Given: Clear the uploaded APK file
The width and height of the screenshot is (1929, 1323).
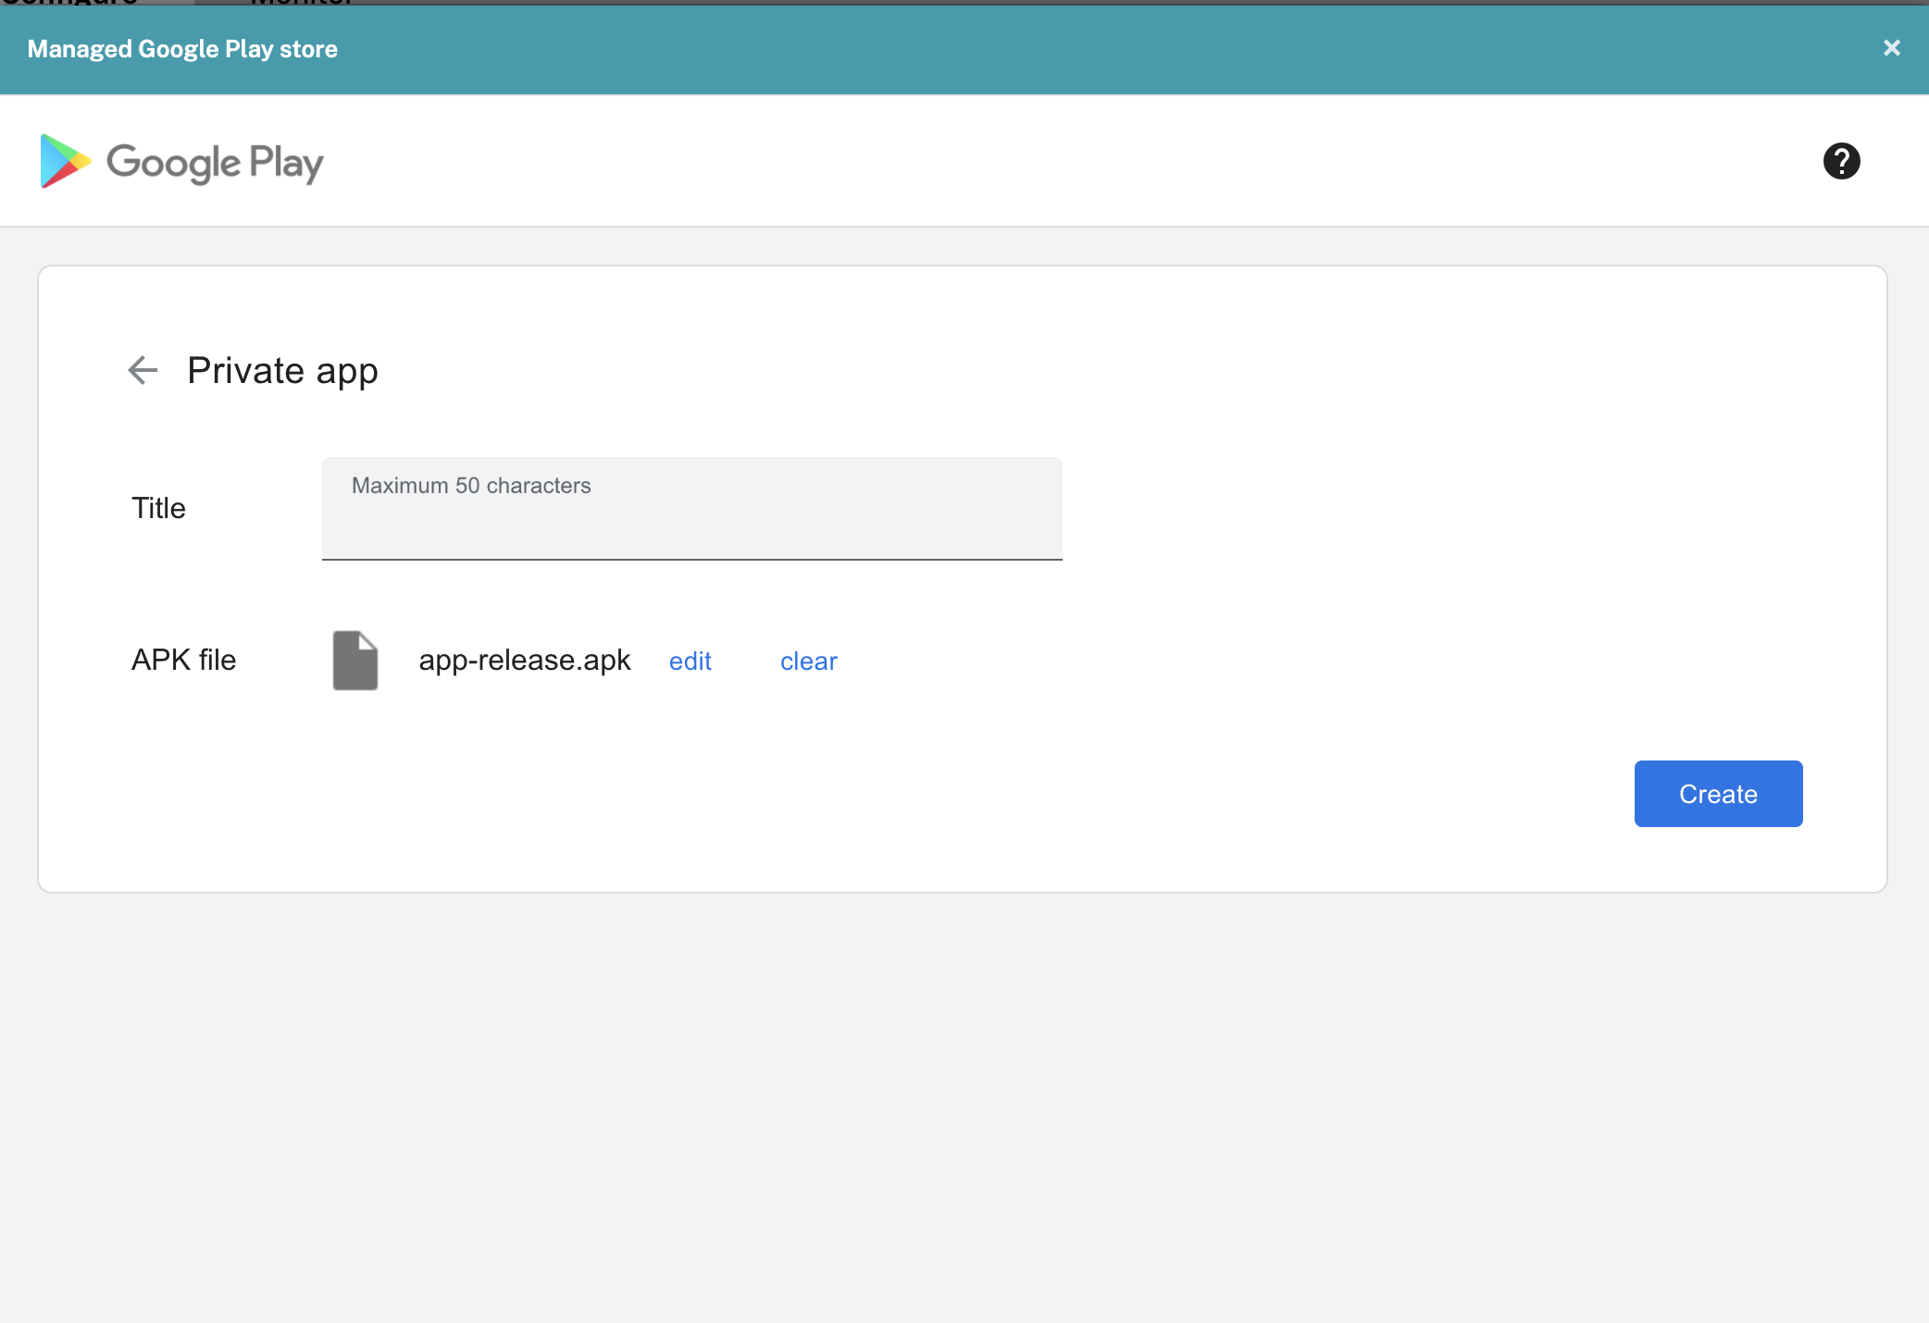Looking at the screenshot, I should tap(808, 661).
